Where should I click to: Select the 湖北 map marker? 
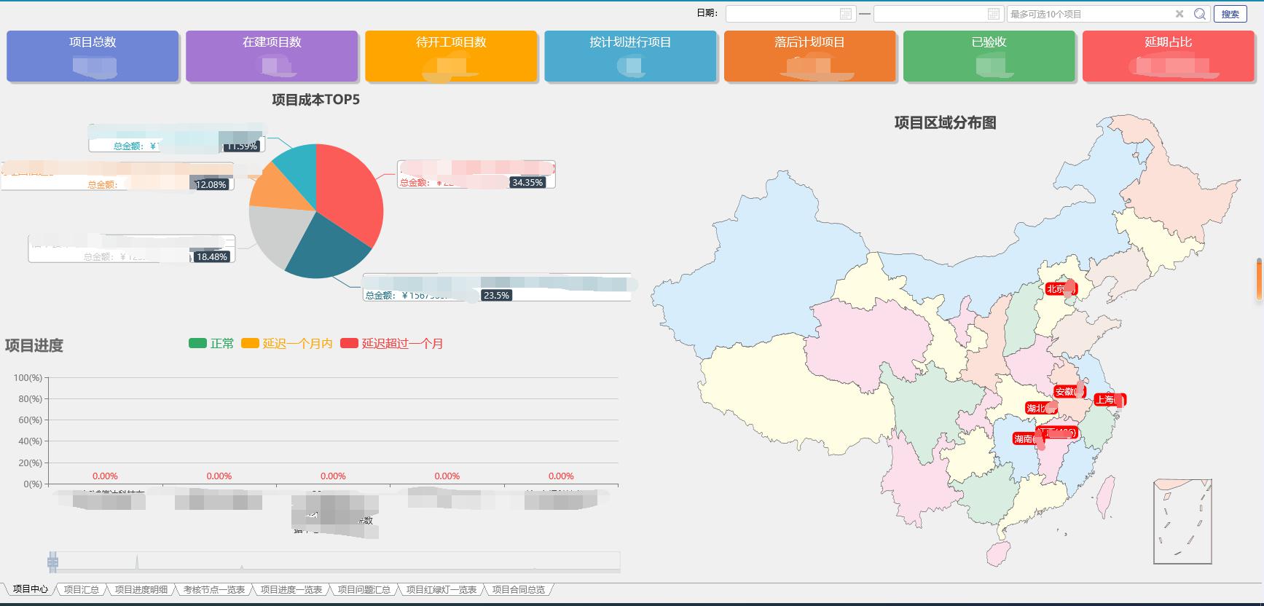point(1040,408)
